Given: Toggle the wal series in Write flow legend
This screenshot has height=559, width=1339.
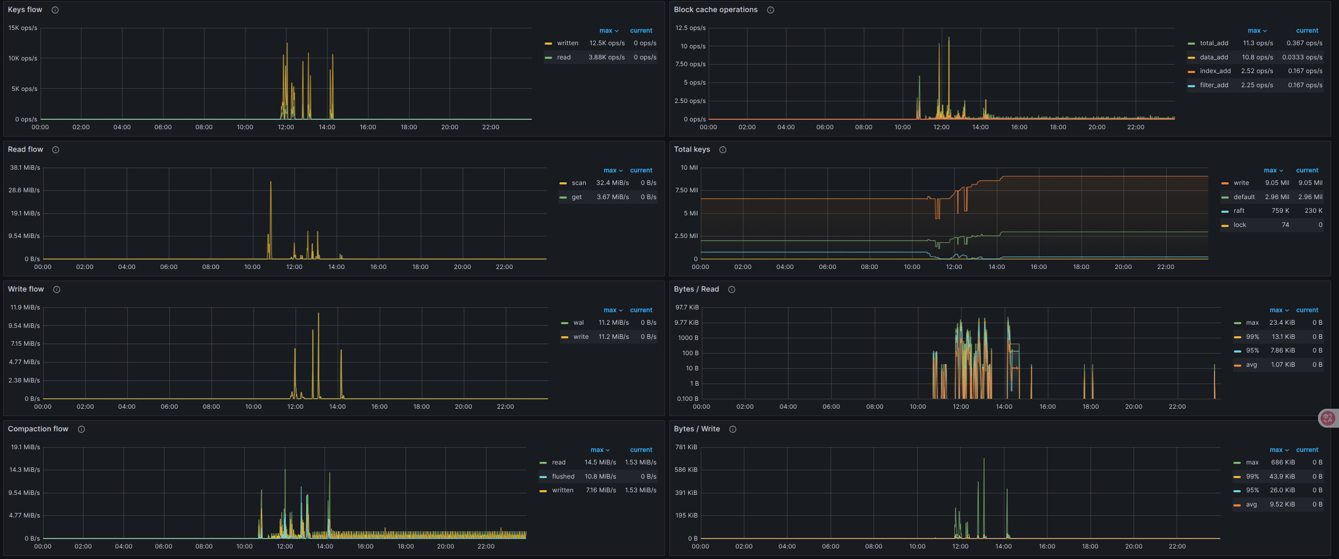Looking at the screenshot, I should coord(578,323).
